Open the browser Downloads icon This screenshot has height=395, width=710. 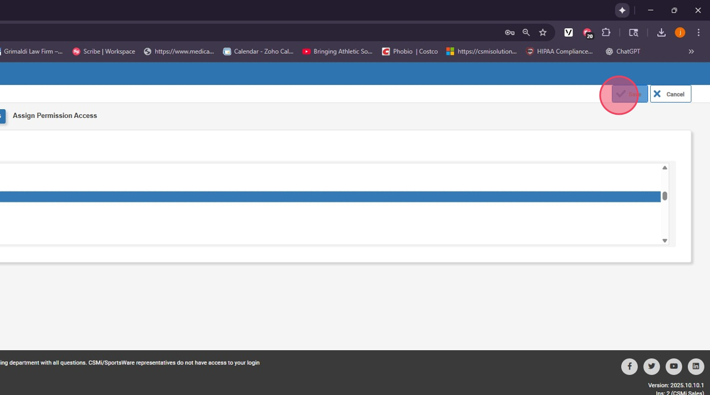(661, 33)
